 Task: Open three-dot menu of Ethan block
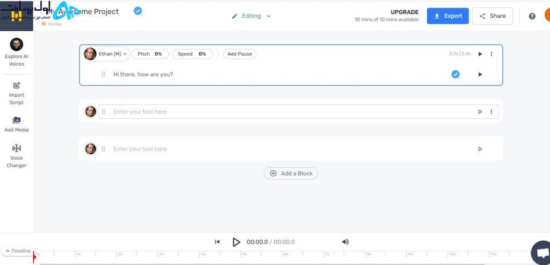click(x=491, y=54)
